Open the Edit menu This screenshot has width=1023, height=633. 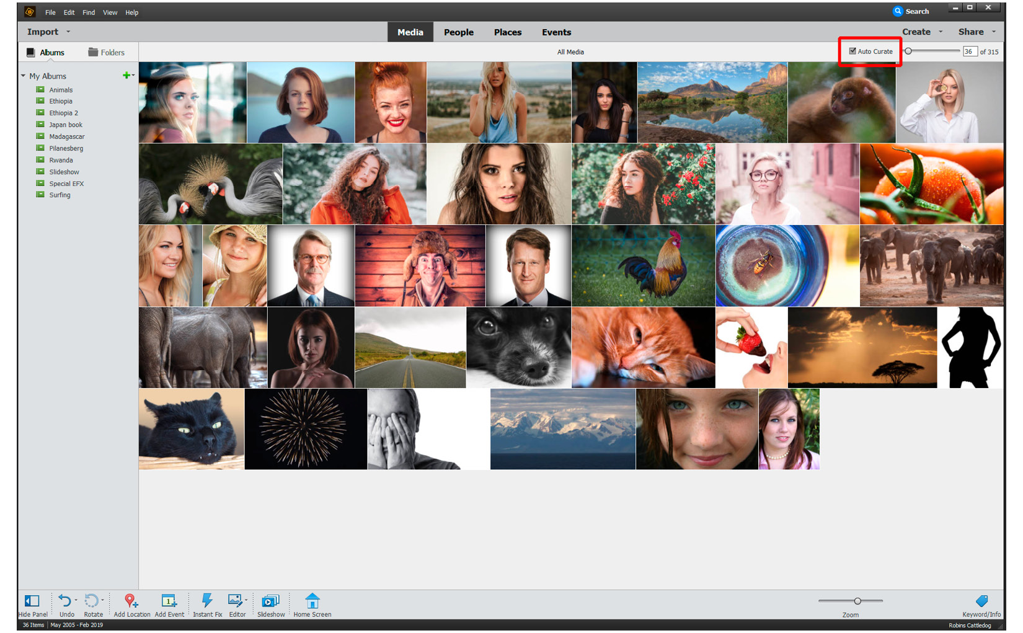(x=69, y=12)
